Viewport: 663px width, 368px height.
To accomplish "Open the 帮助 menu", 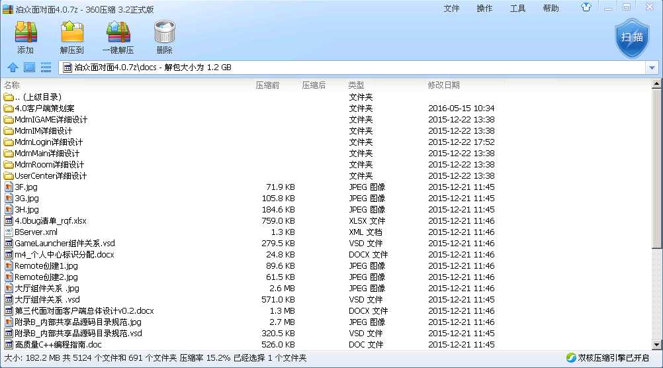I will tap(551, 9).
